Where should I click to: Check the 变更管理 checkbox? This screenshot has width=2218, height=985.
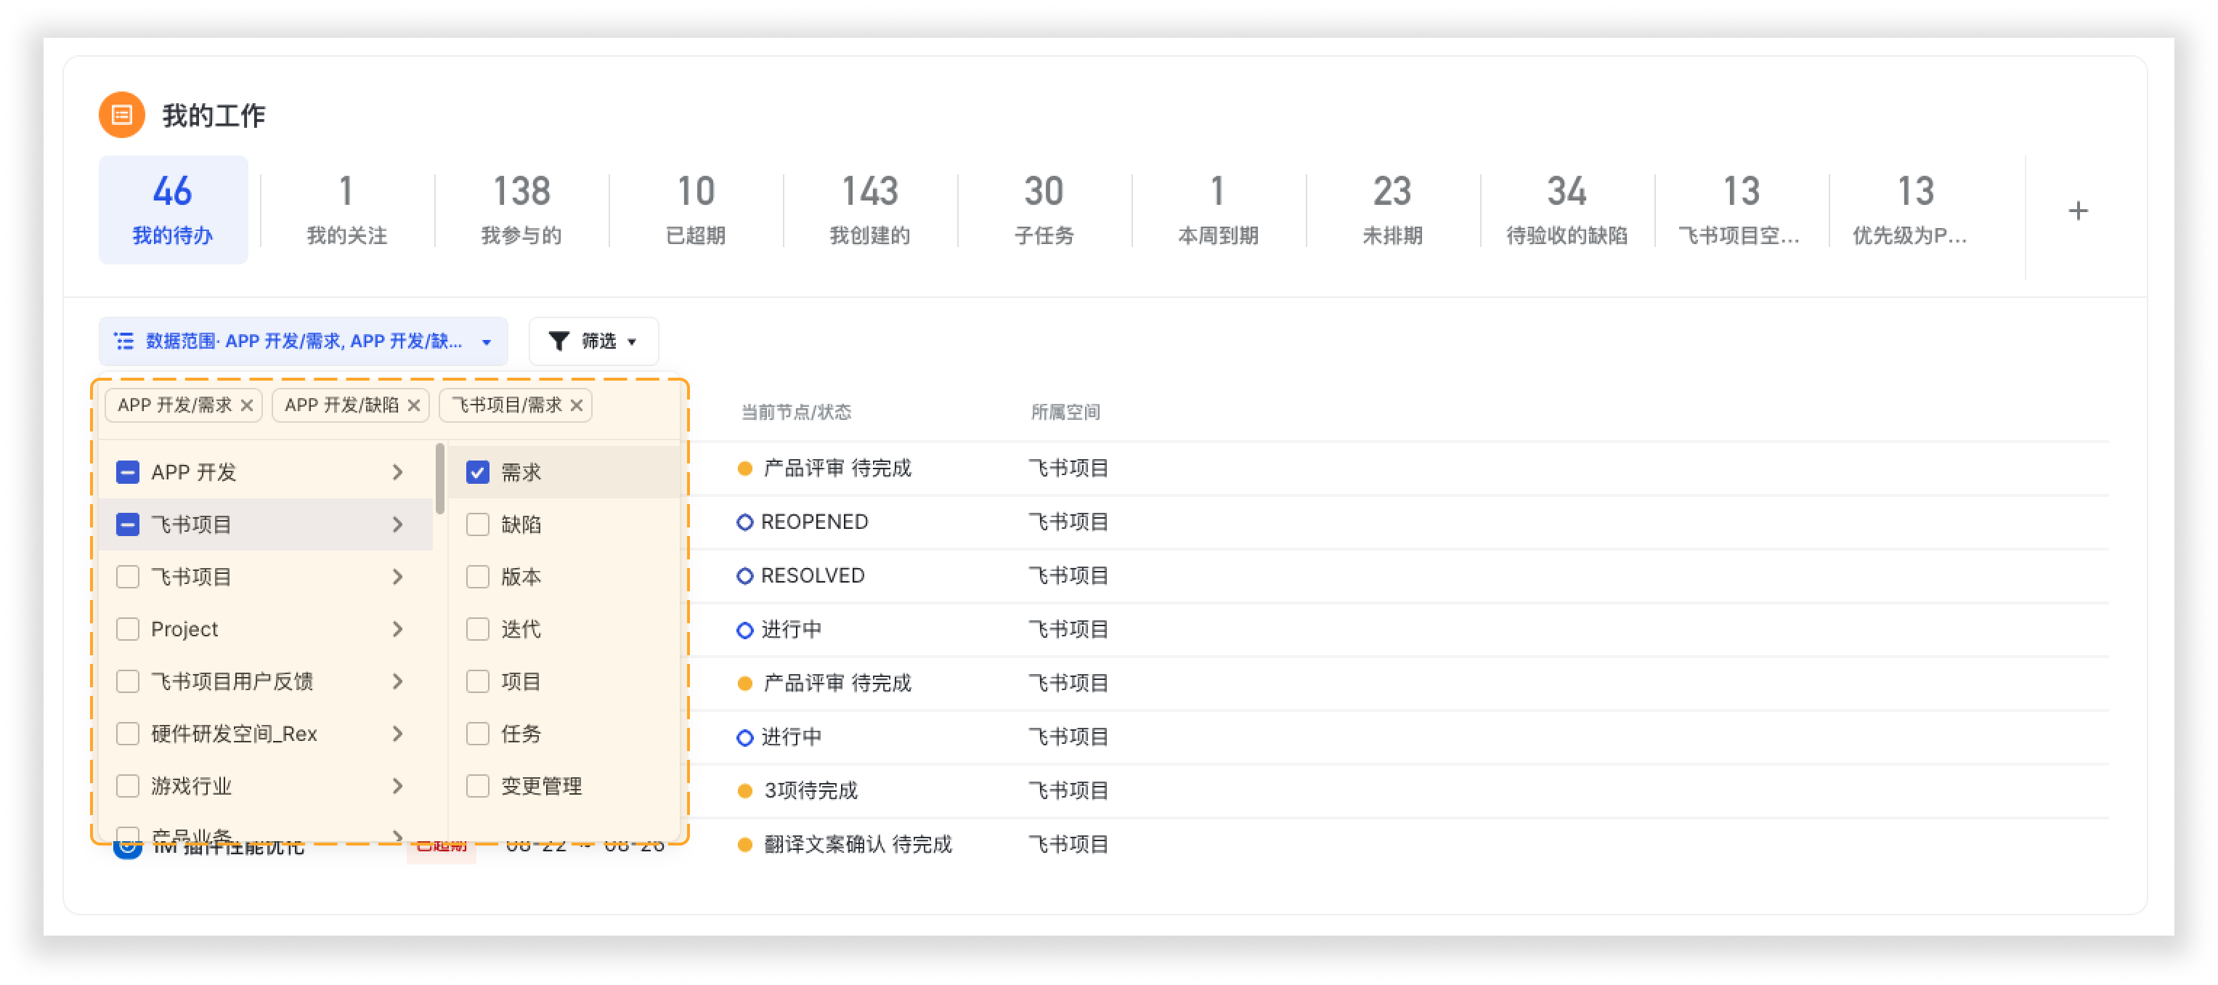(x=478, y=786)
